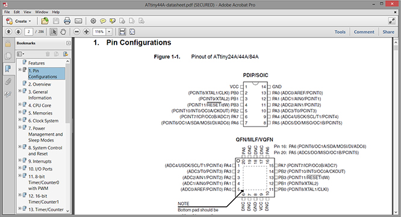Viewport: 401px width, 217px height.
Task: Toggle the Bookmarks panel icon
Action: (x=8, y=69)
